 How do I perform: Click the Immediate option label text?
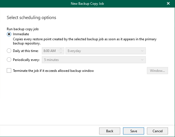[x=21, y=34]
